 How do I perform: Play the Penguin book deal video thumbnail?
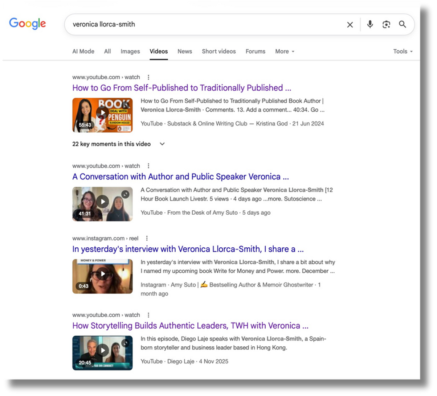(102, 115)
